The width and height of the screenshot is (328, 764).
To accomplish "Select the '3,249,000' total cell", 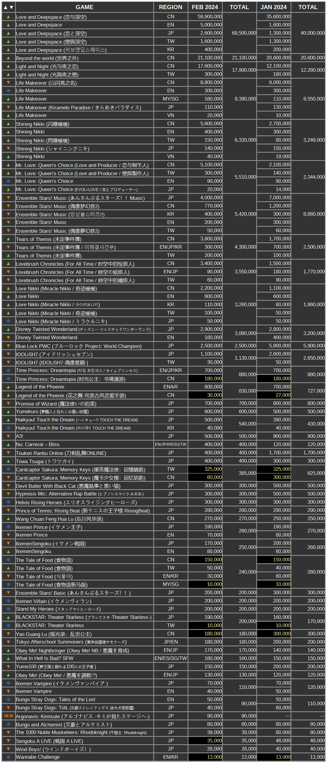I will coord(308,140).
